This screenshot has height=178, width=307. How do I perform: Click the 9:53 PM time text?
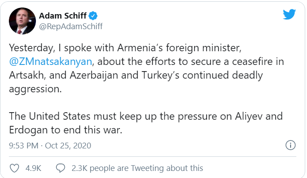tap(24, 146)
